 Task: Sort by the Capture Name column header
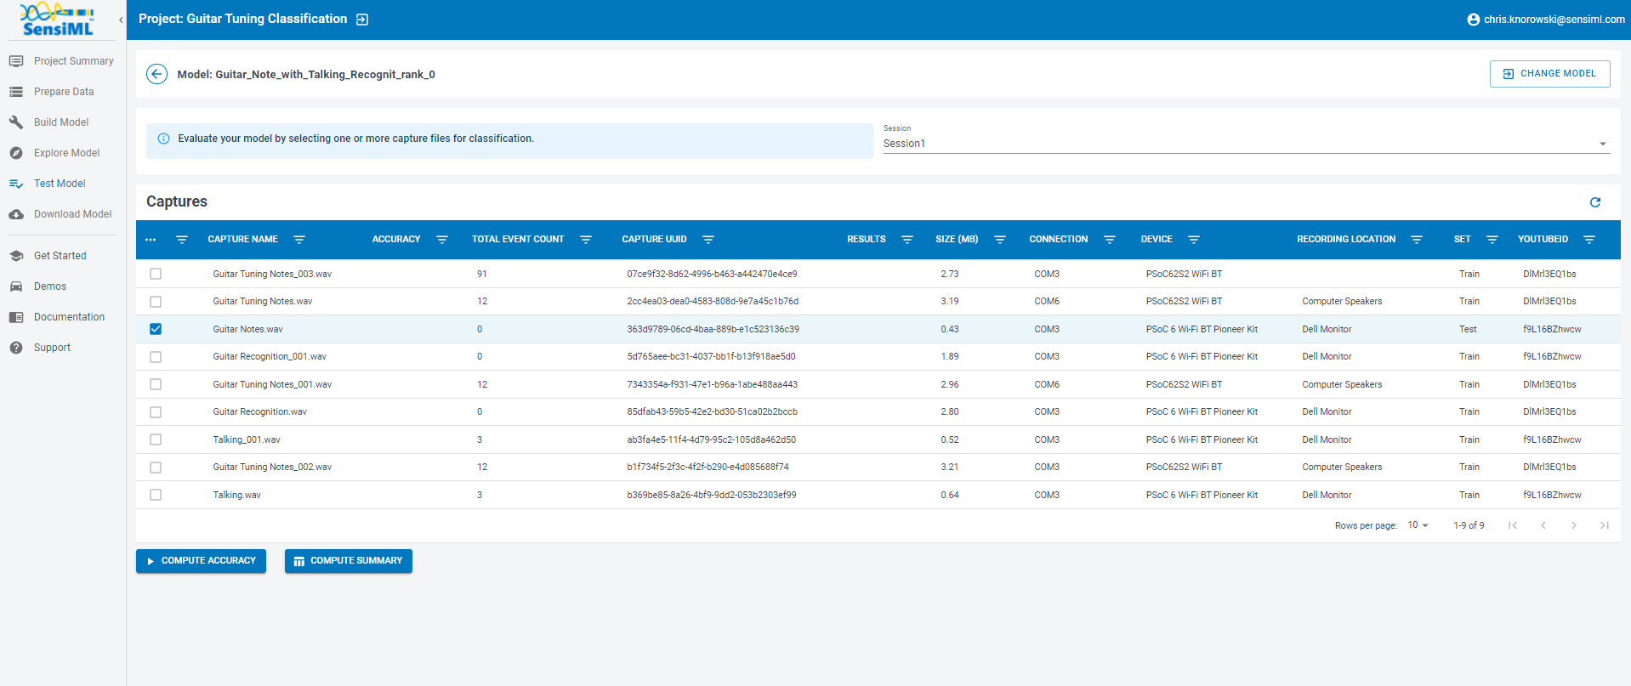243,240
